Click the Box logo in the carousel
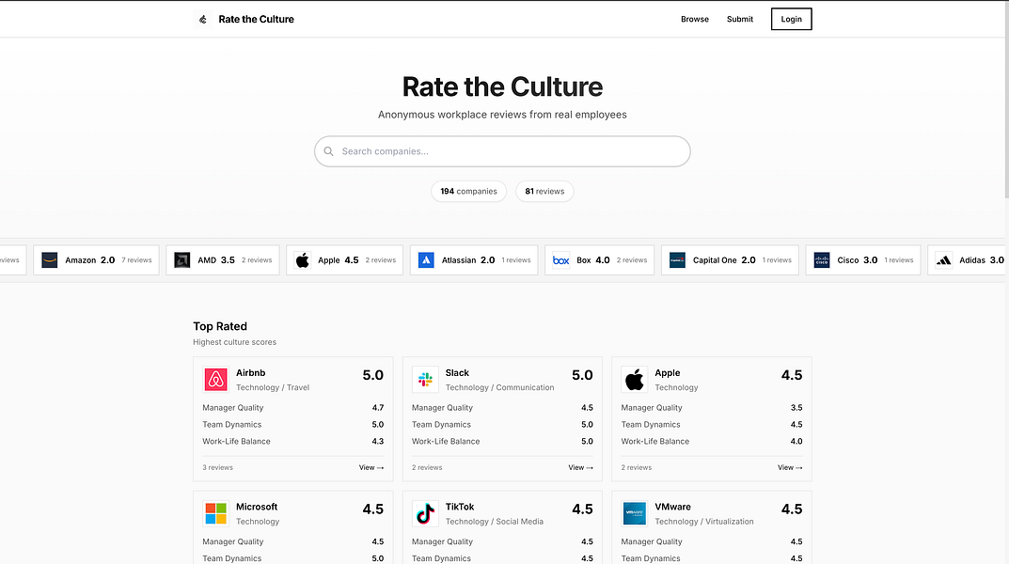The image size is (1009, 564). click(x=561, y=259)
